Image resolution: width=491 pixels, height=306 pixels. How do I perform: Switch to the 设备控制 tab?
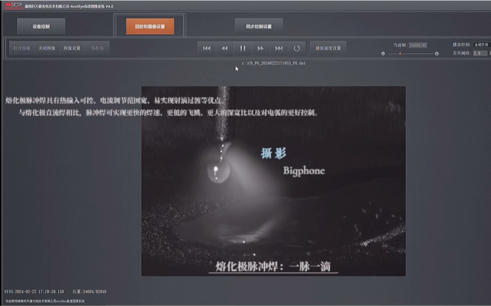[x=41, y=26]
